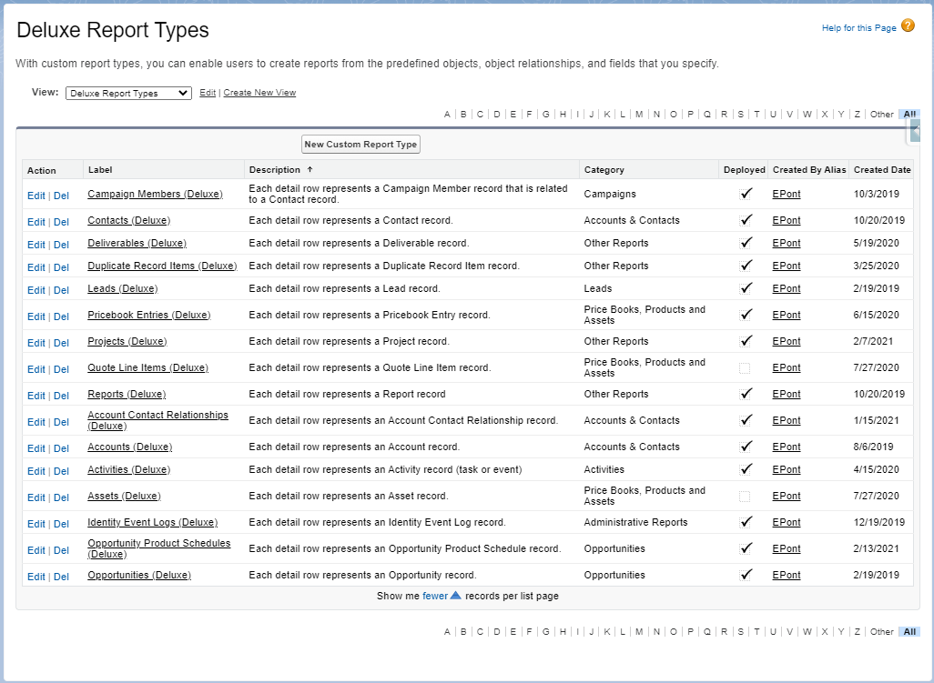Screen dimensions: 934x683
Task: Click the EPont alias for Accounts (Deluxe)
Action: pos(786,447)
